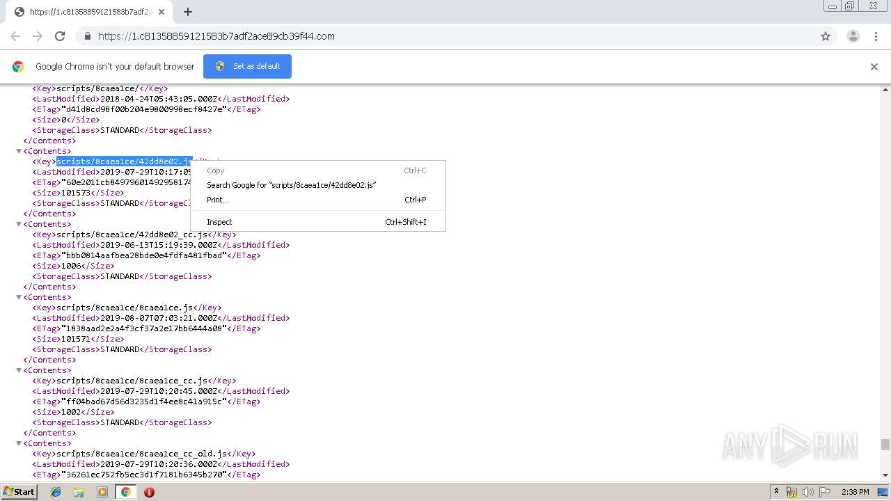The width and height of the screenshot is (891, 501).
Task: Open the media player taskbar icon
Action: click(102, 492)
